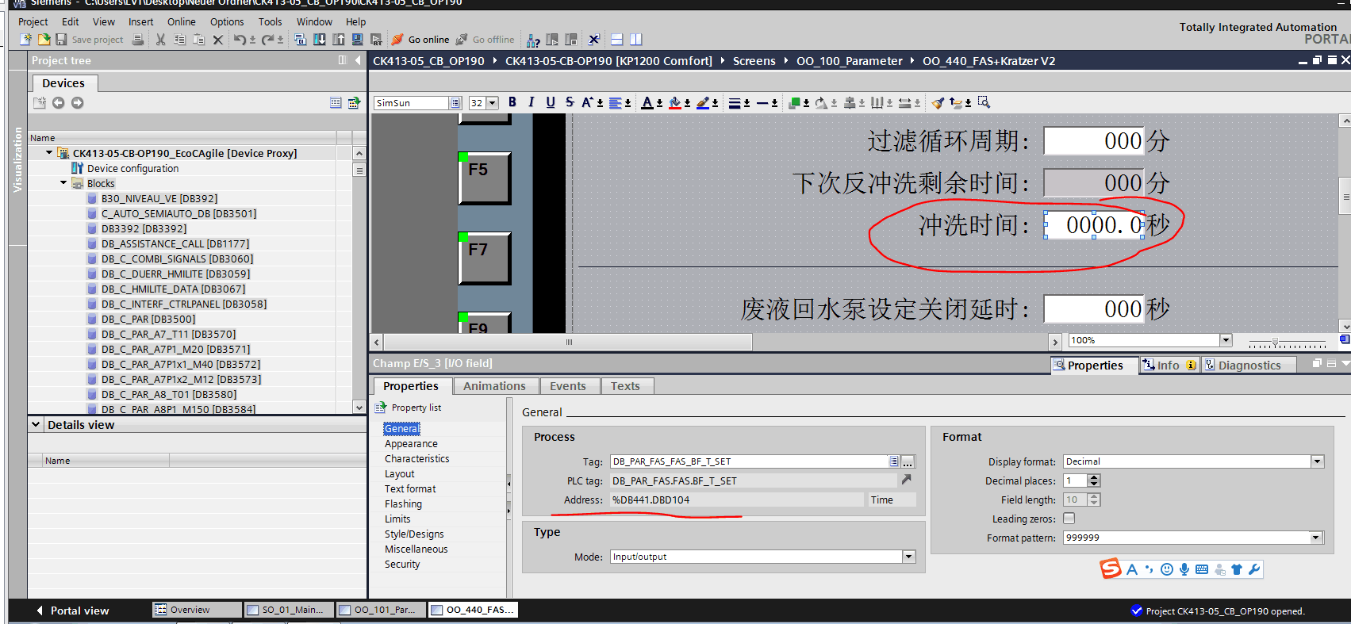Open the Overview button in the bottom bar
The image size is (1351, 624).
point(198,610)
